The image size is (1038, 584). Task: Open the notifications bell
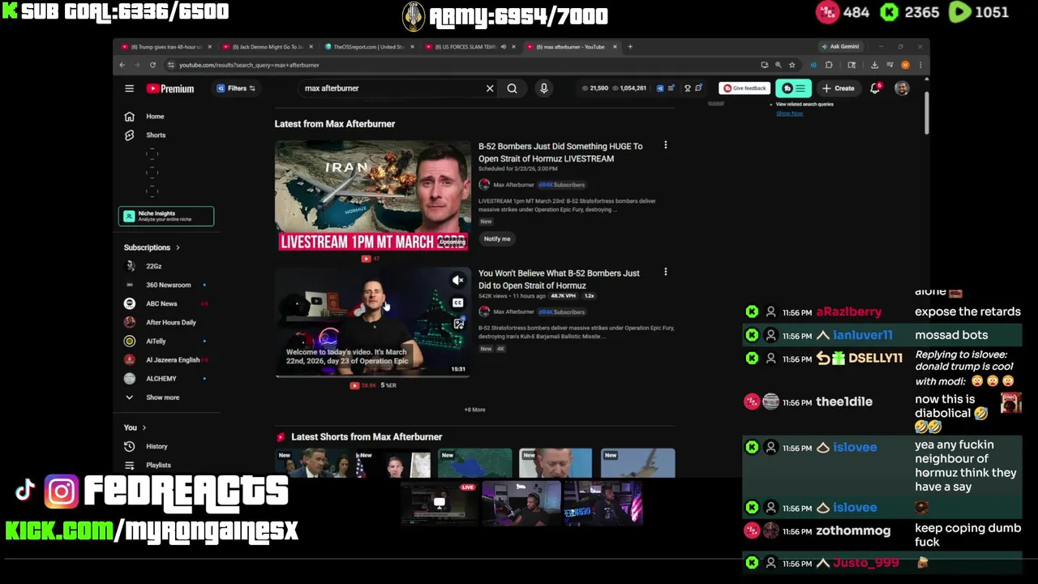click(x=875, y=88)
